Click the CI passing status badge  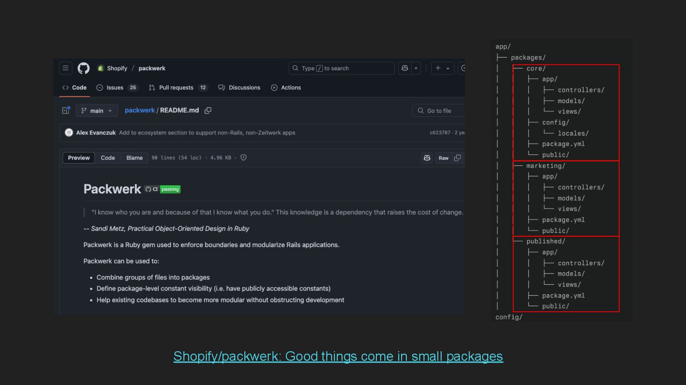[162, 189]
